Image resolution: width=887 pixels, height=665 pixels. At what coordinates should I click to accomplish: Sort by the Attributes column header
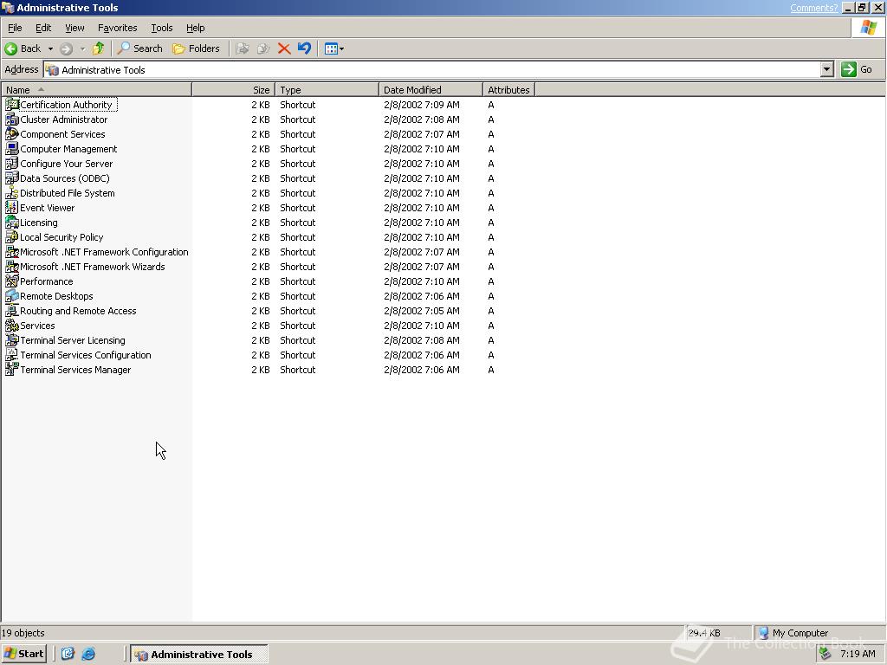tap(509, 90)
